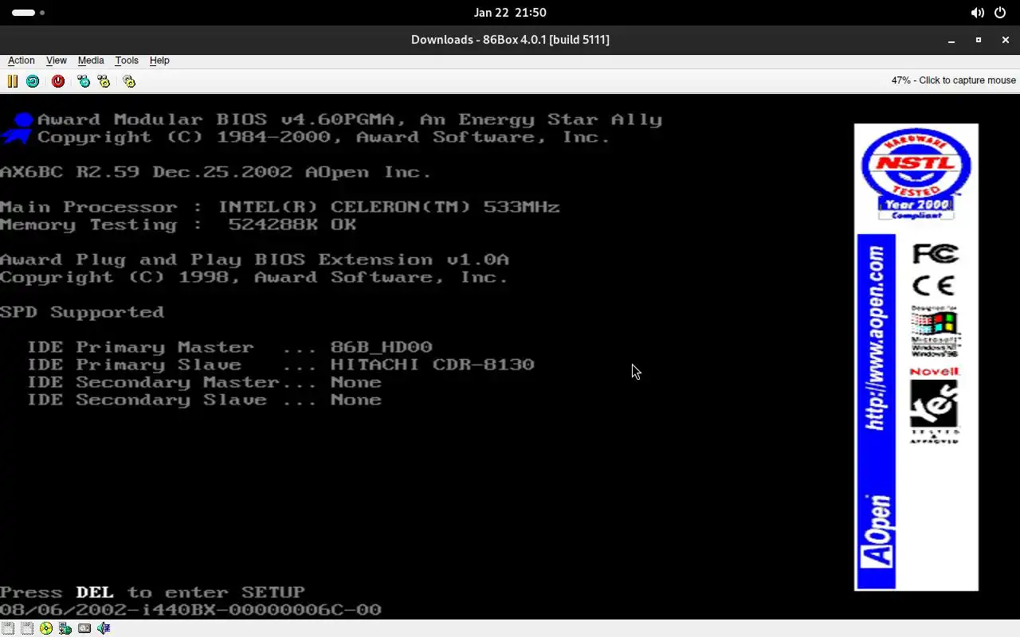Viewport: 1020px width, 637px height.
Task: Open the clock showing Jan 22 21:50
Action: point(510,13)
